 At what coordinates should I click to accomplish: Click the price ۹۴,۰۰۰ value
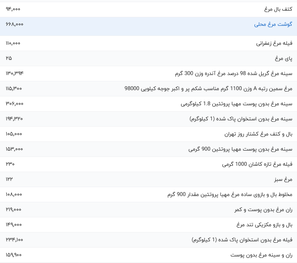13,9
